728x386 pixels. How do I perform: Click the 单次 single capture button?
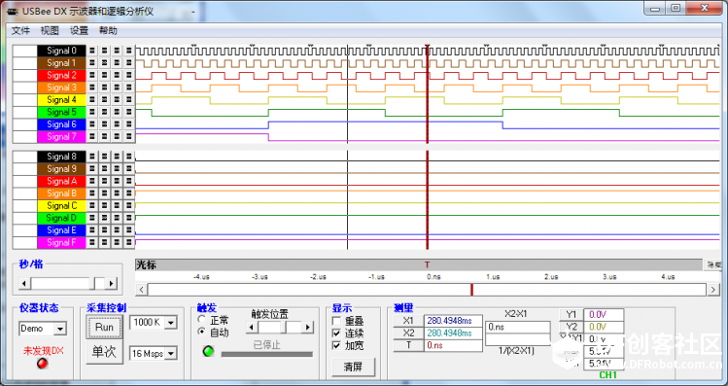[x=104, y=352]
